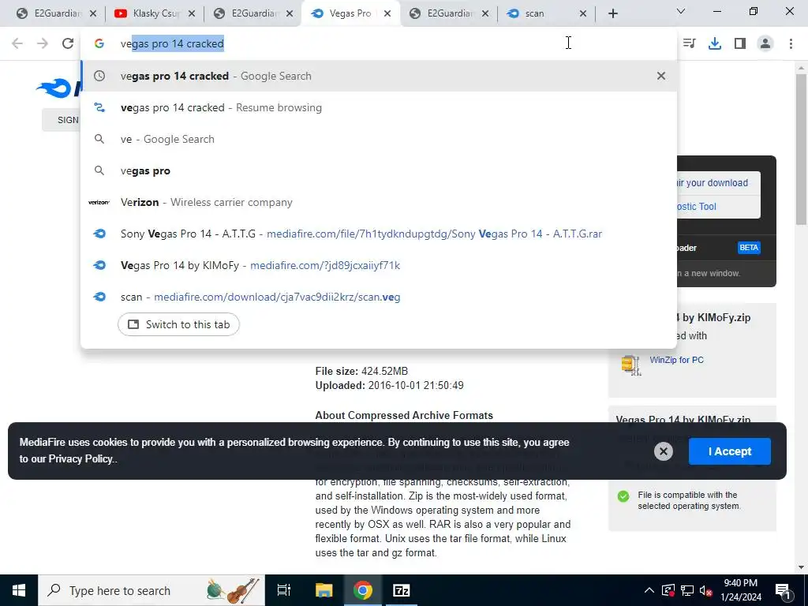Click the Chrome icon in taskbar

coord(363,590)
